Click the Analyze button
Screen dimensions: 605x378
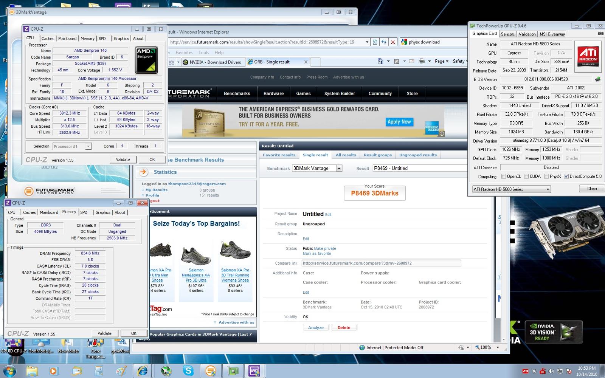click(316, 328)
